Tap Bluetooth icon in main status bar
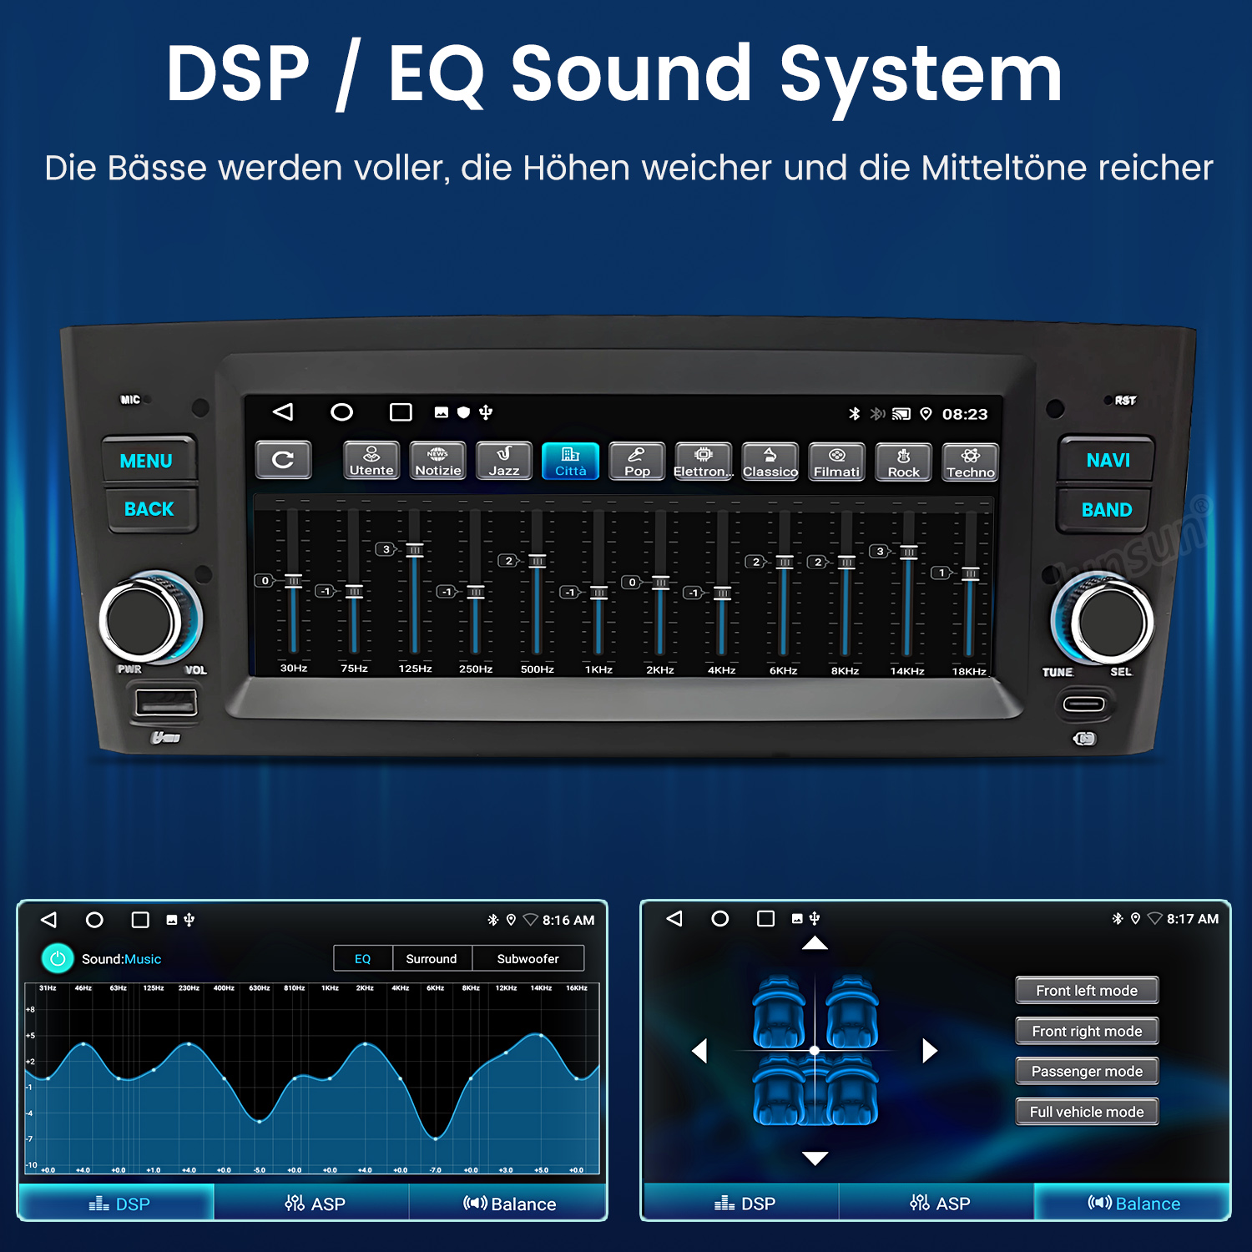1252x1252 pixels. coord(854,414)
